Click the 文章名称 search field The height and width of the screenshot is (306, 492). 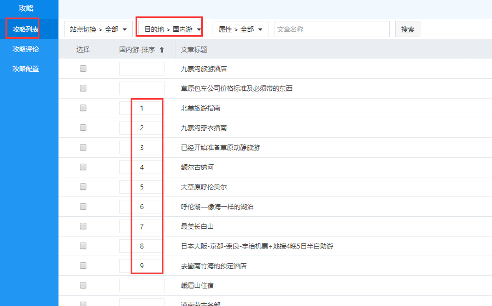pyautogui.click(x=331, y=30)
